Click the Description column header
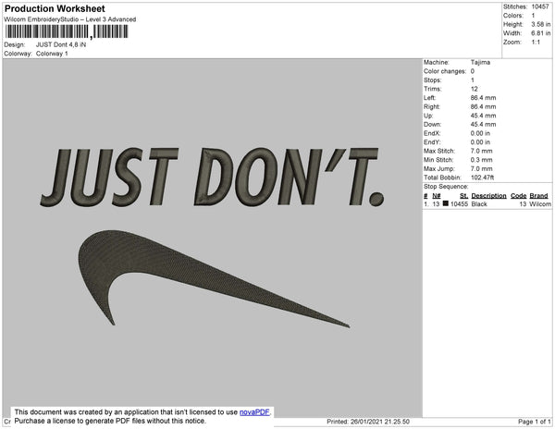Viewport: 555px width, 429px height. pyautogui.click(x=488, y=196)
